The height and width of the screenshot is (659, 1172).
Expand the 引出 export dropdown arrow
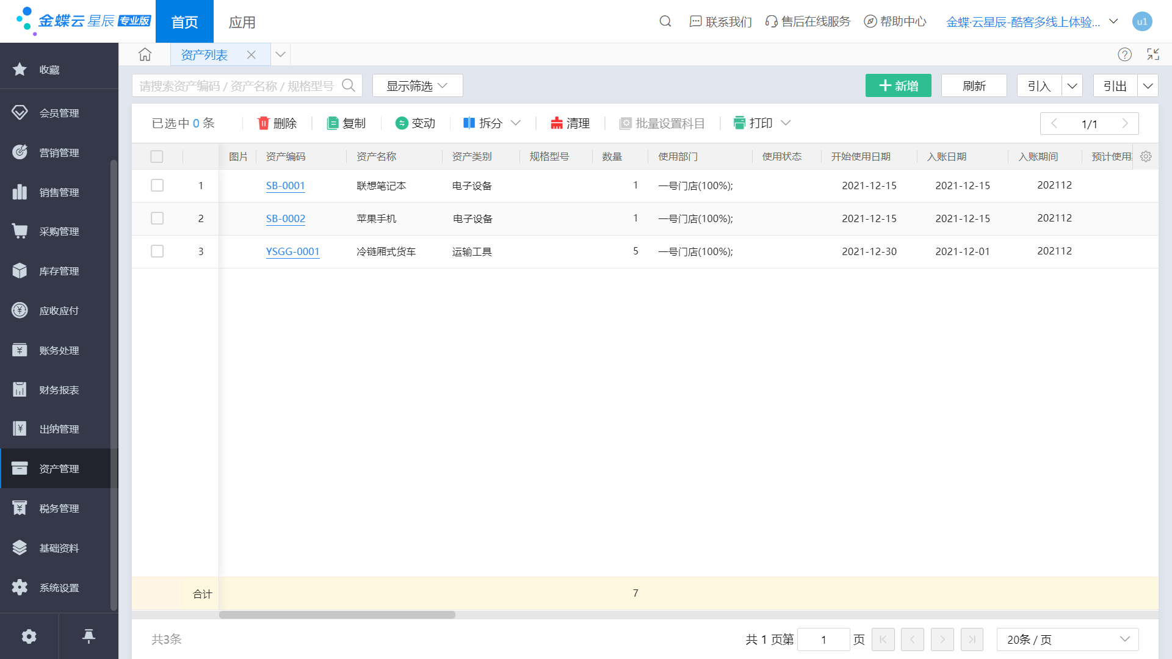point(1148,85)
